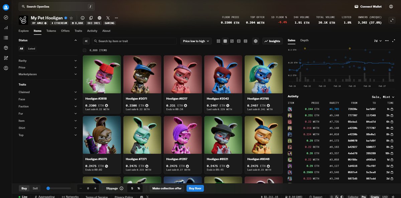Switch the trade mode to Sell
Viewport: 401px width, 198px height.
[x=35, y=188]
